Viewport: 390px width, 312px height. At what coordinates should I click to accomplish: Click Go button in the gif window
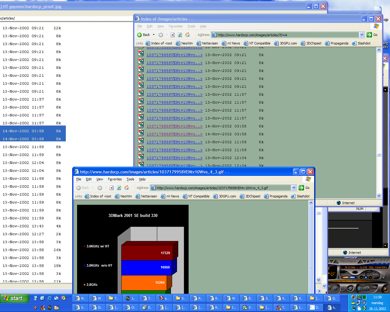point(304,188)
